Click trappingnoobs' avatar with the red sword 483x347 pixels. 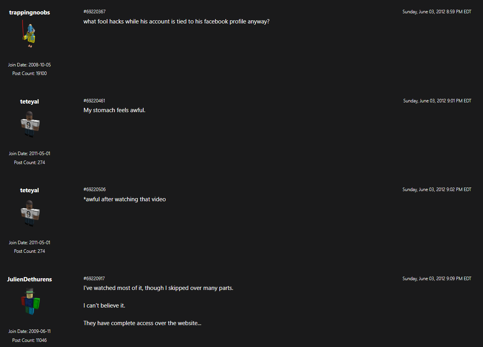click(29, 34)
